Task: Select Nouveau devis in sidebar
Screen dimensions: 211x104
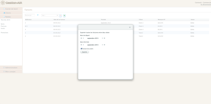Action: point(6,20)
